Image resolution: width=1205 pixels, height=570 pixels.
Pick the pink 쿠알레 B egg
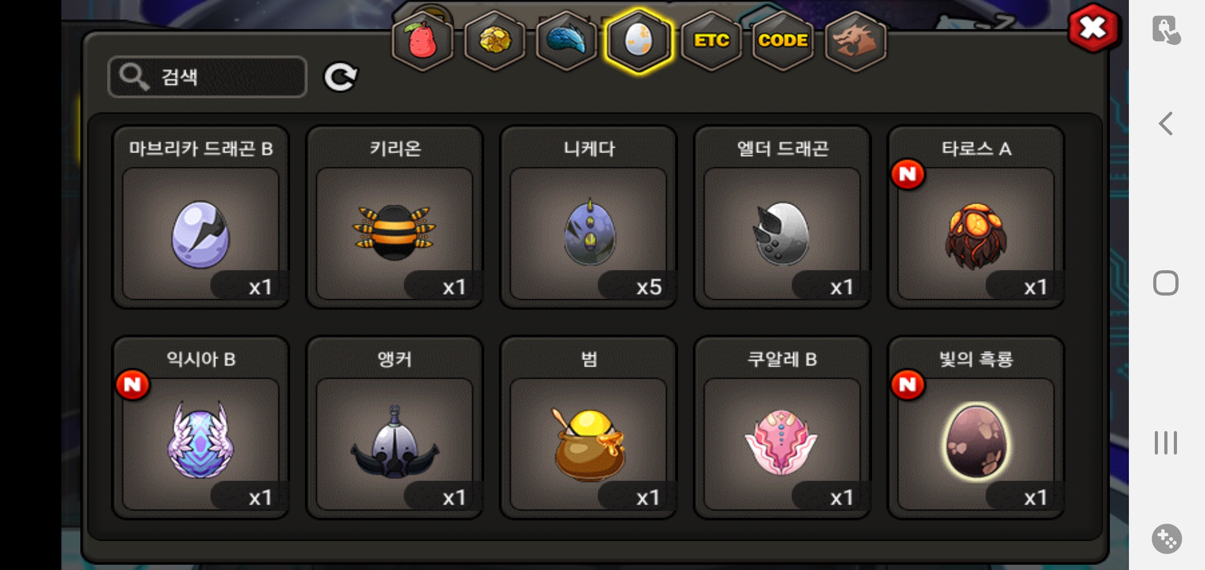782,428
